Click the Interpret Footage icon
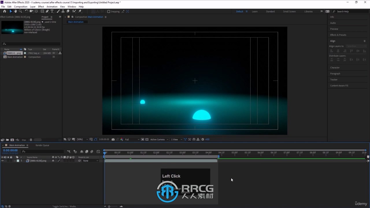Screen dimensions: 370x208 click(x=3, y=140)
